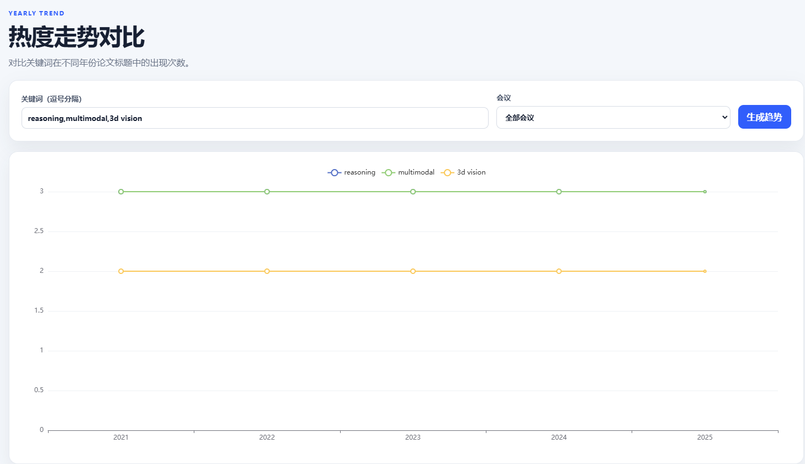Screen dimensions: 805x464
Task: Select the 3d vision data point for 2024
Action: (559, 271)
